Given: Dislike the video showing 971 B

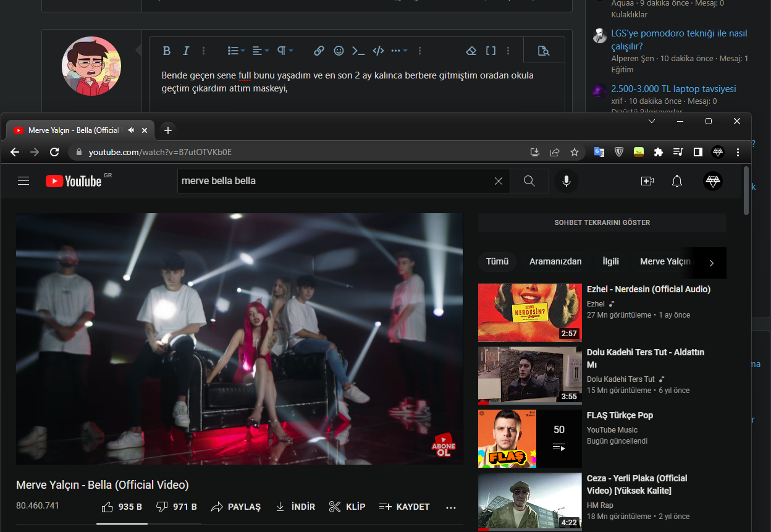Looking at the screenshot, I should point(177,507).
